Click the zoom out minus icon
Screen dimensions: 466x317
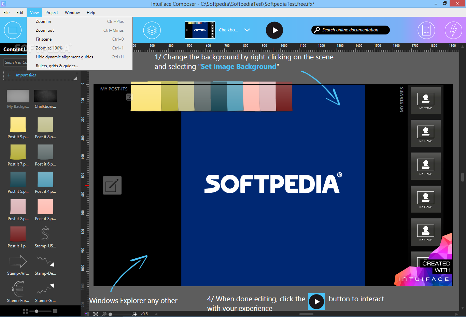[104, 314]
